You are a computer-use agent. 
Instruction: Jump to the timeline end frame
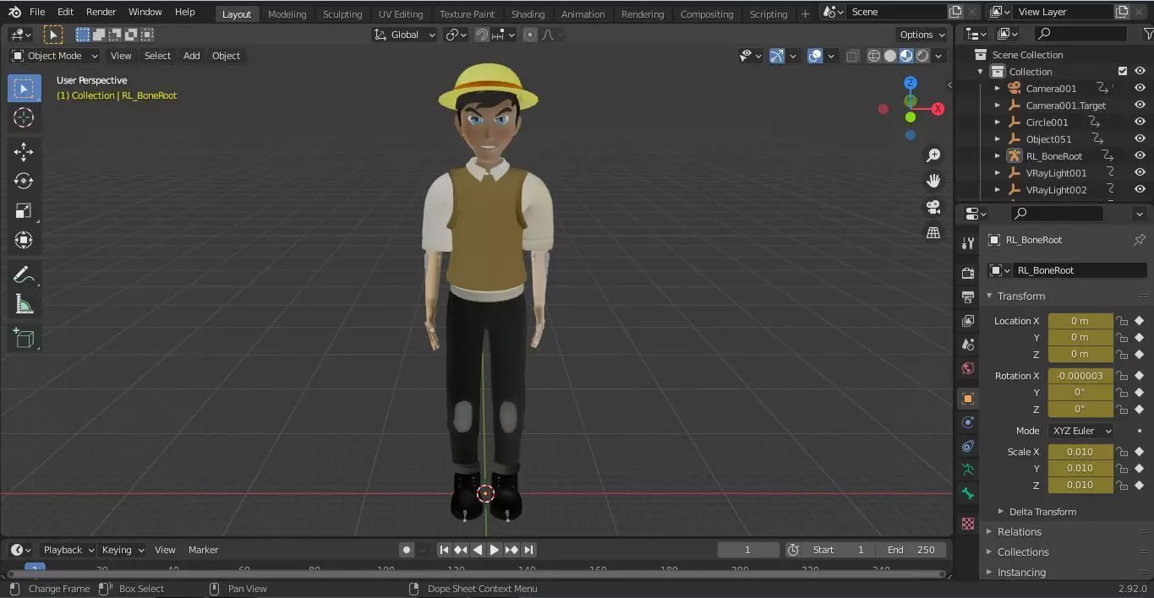(x=528, y=550)
